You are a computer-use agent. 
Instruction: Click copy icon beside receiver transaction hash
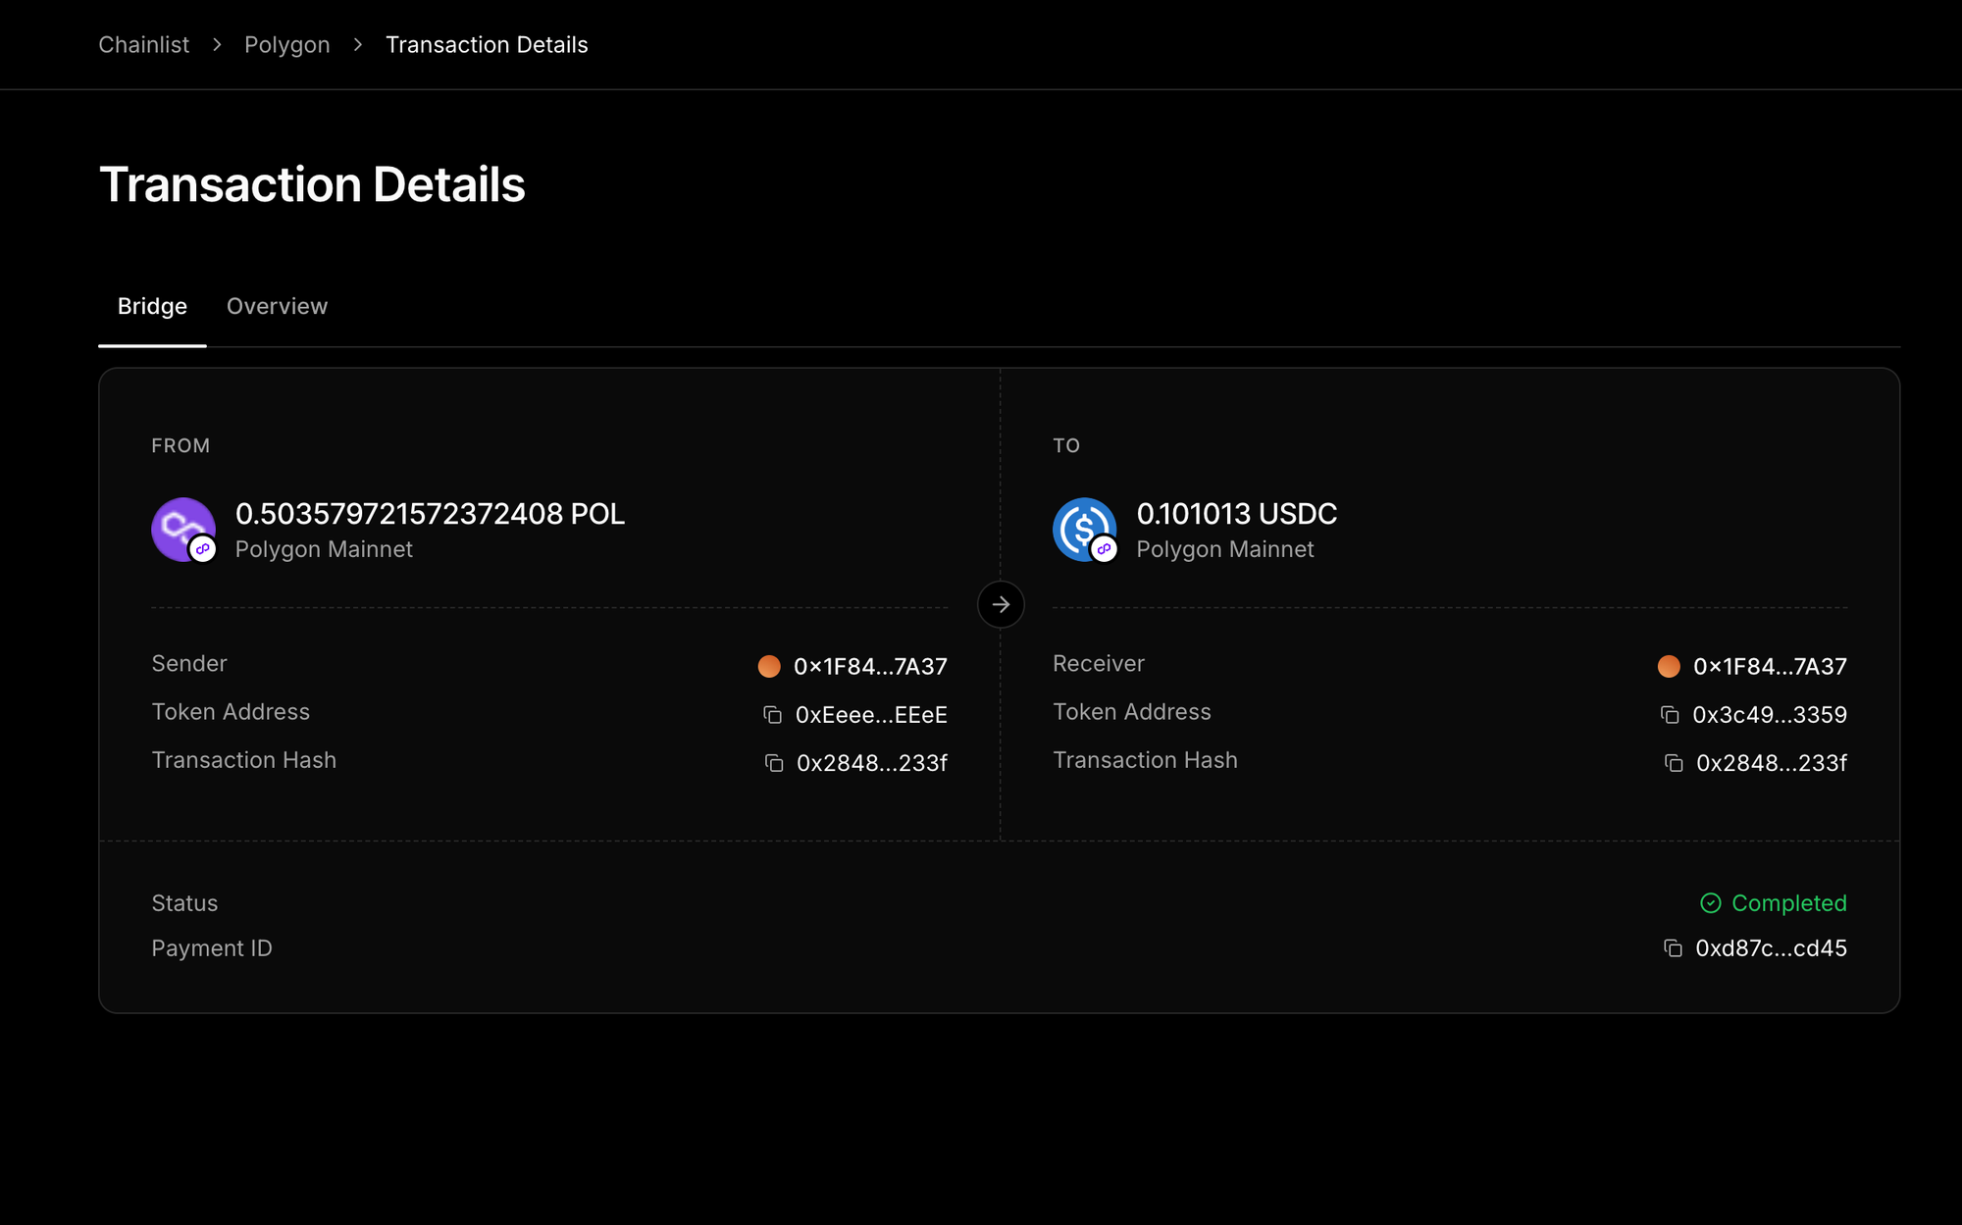[x=1674, y=763]
